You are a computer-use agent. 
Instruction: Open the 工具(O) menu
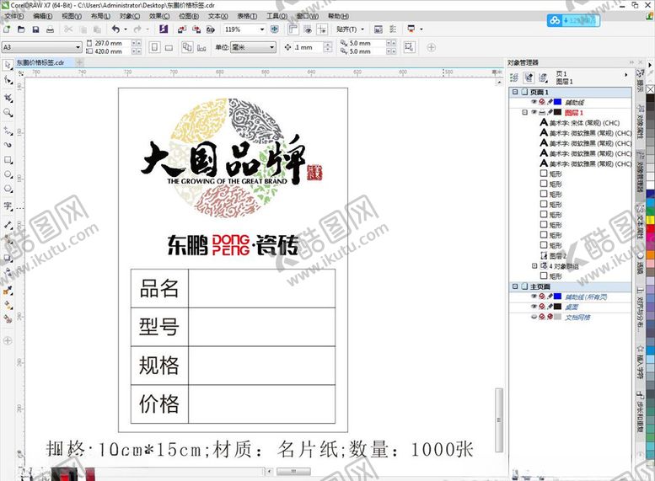click(x=277, y=16)
